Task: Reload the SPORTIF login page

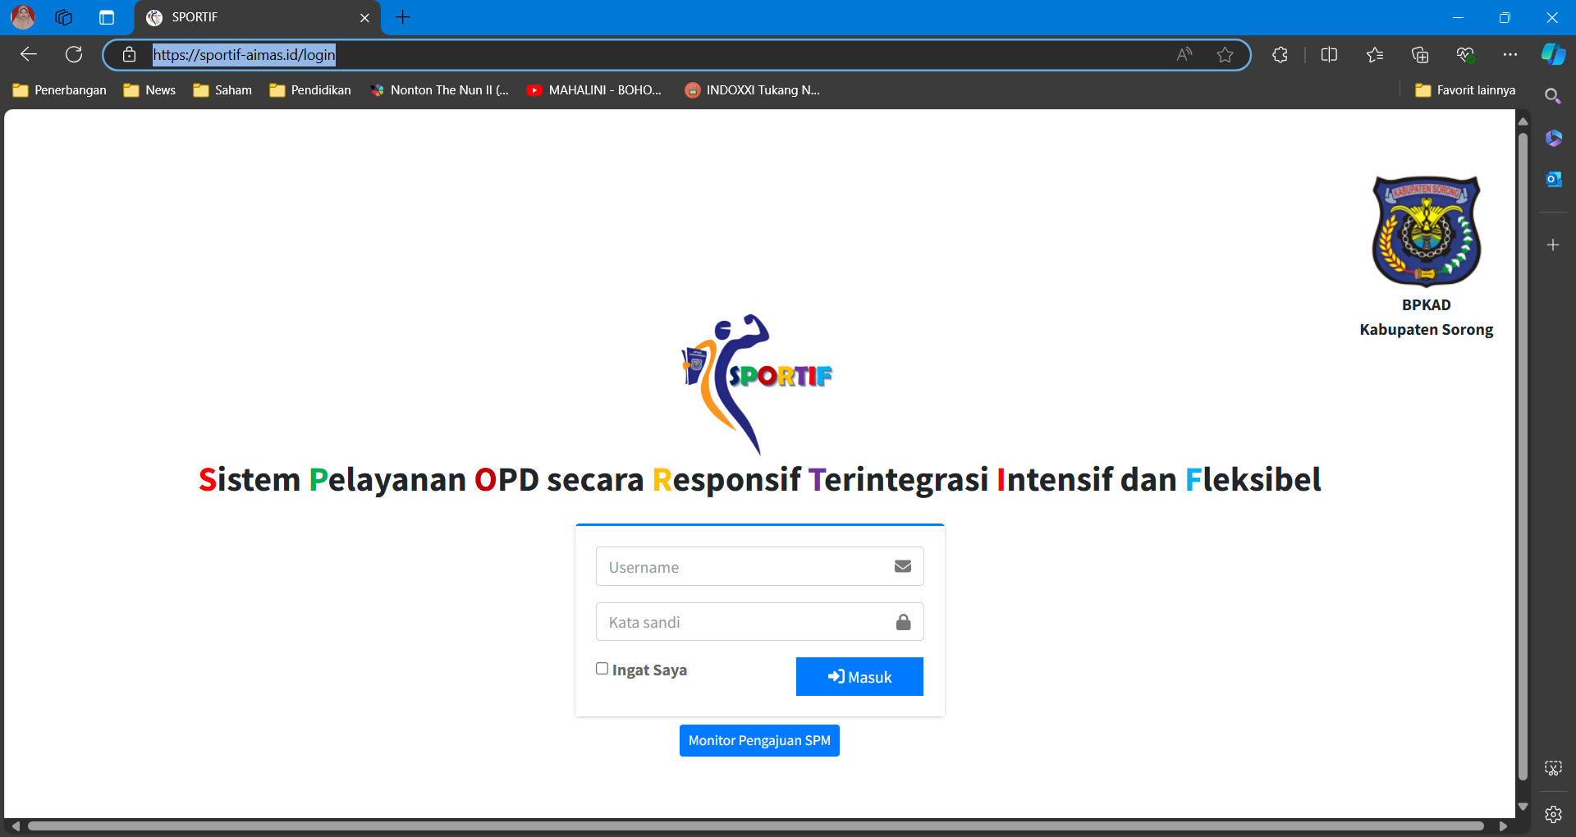Action: (74, 55)
